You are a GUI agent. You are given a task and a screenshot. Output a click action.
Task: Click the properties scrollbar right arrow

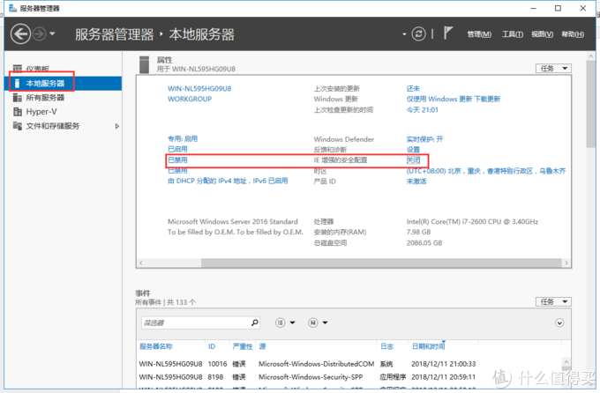[566, 263]
